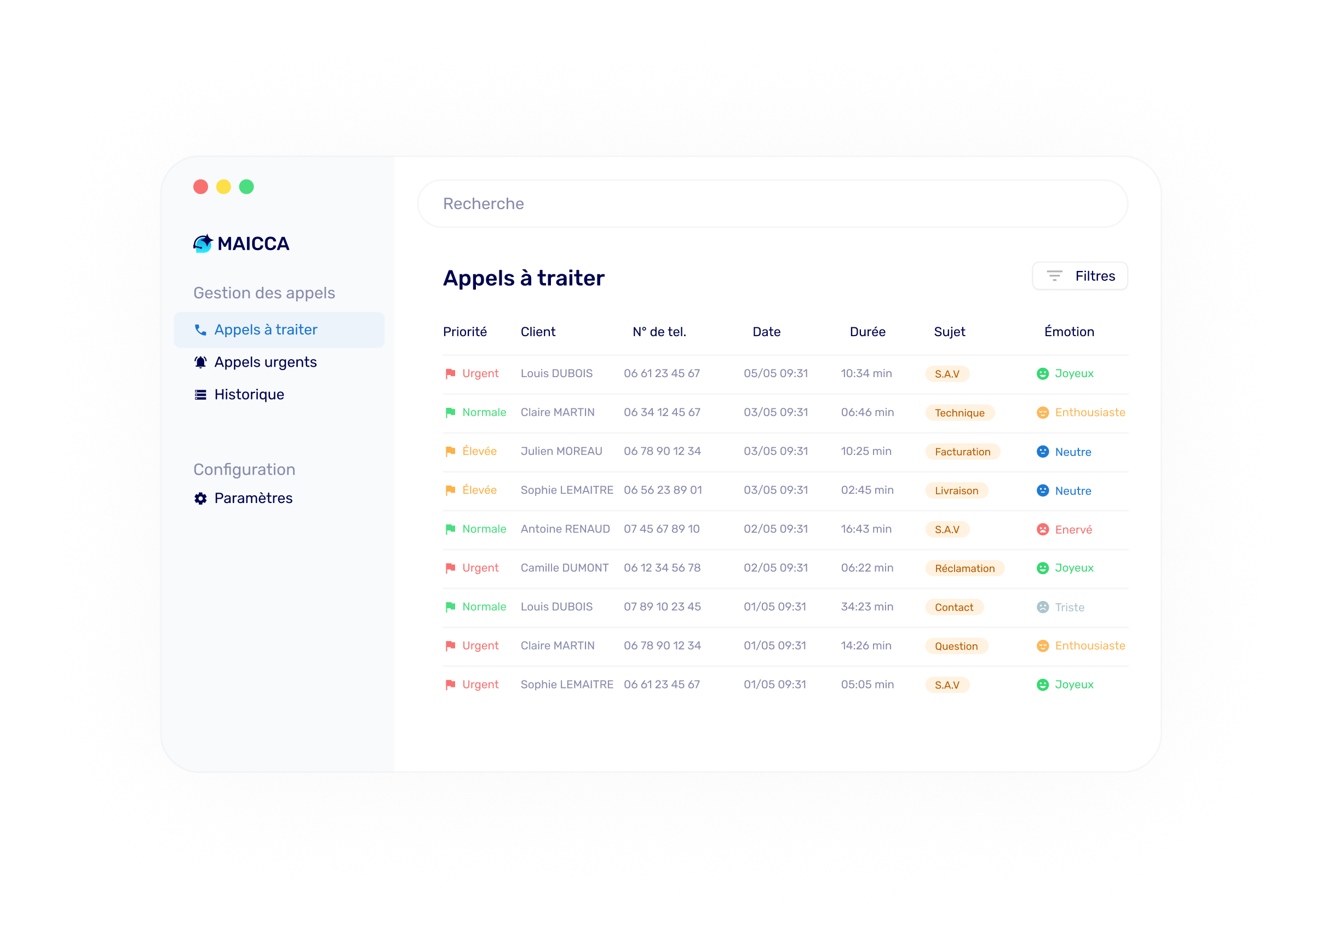
Task: Click the client name Camille DUMONT
Action: 565,568
